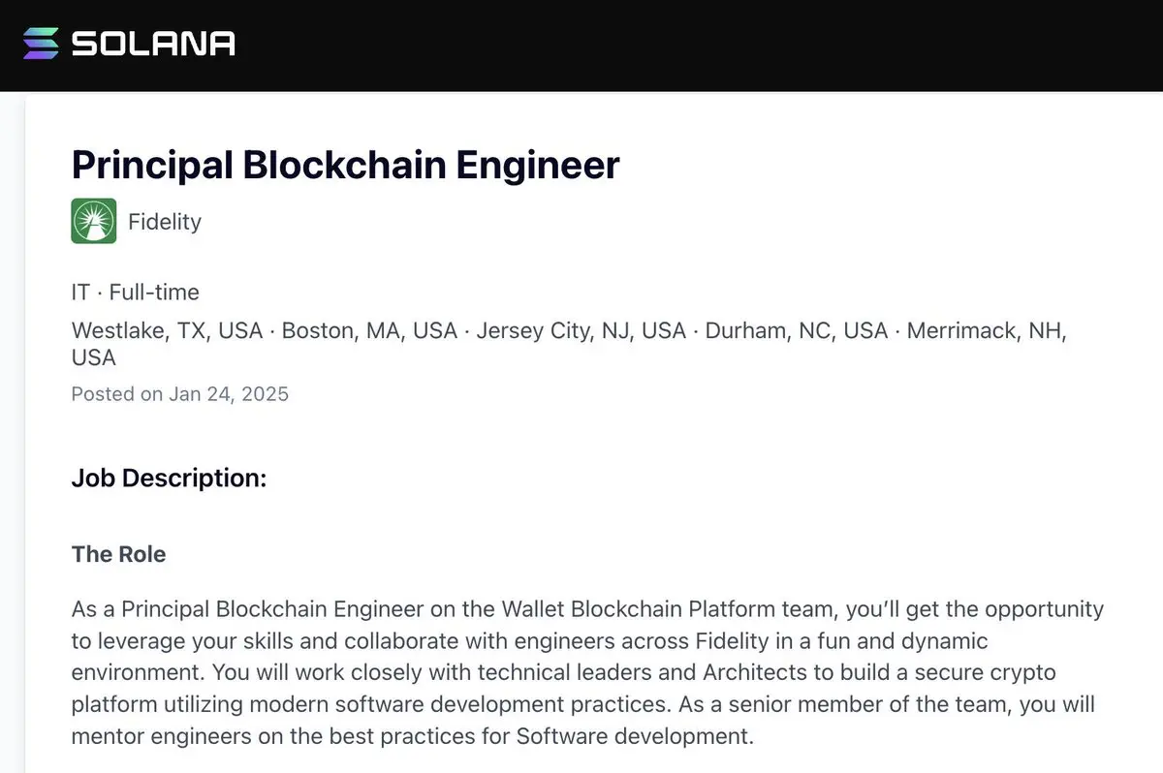Click the Posted on Jan 24, 2025 date
Screen dimensions: 1163x773
pos(180,394)
